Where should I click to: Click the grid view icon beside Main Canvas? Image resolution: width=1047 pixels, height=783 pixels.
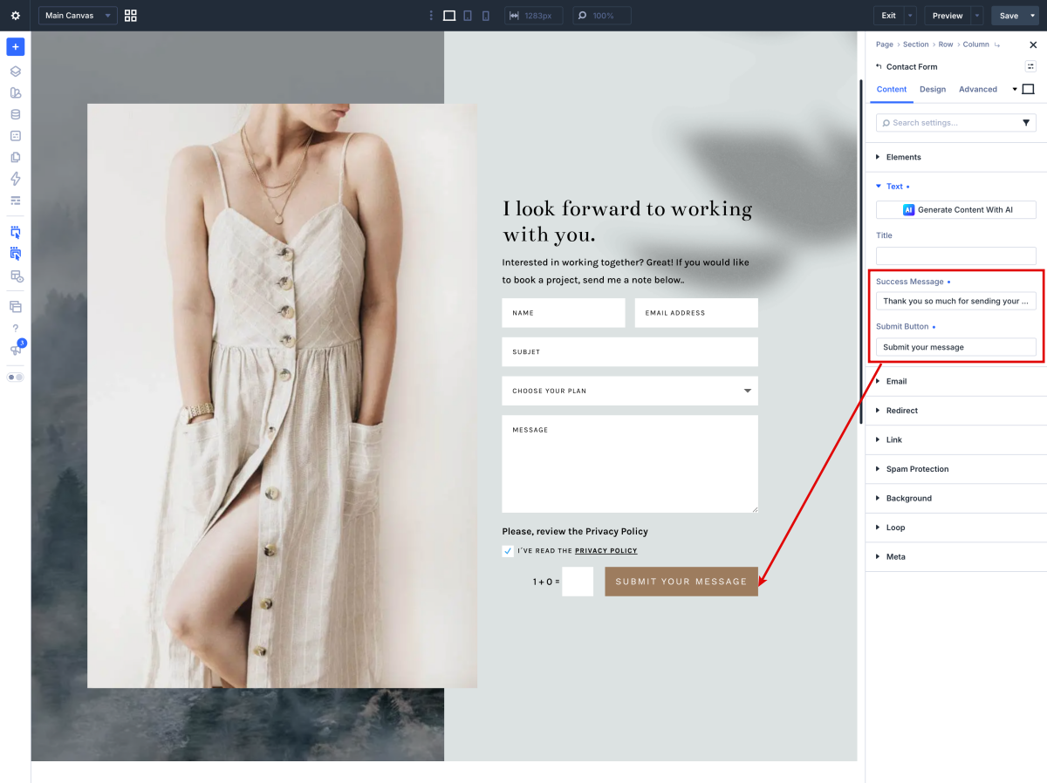131,16
